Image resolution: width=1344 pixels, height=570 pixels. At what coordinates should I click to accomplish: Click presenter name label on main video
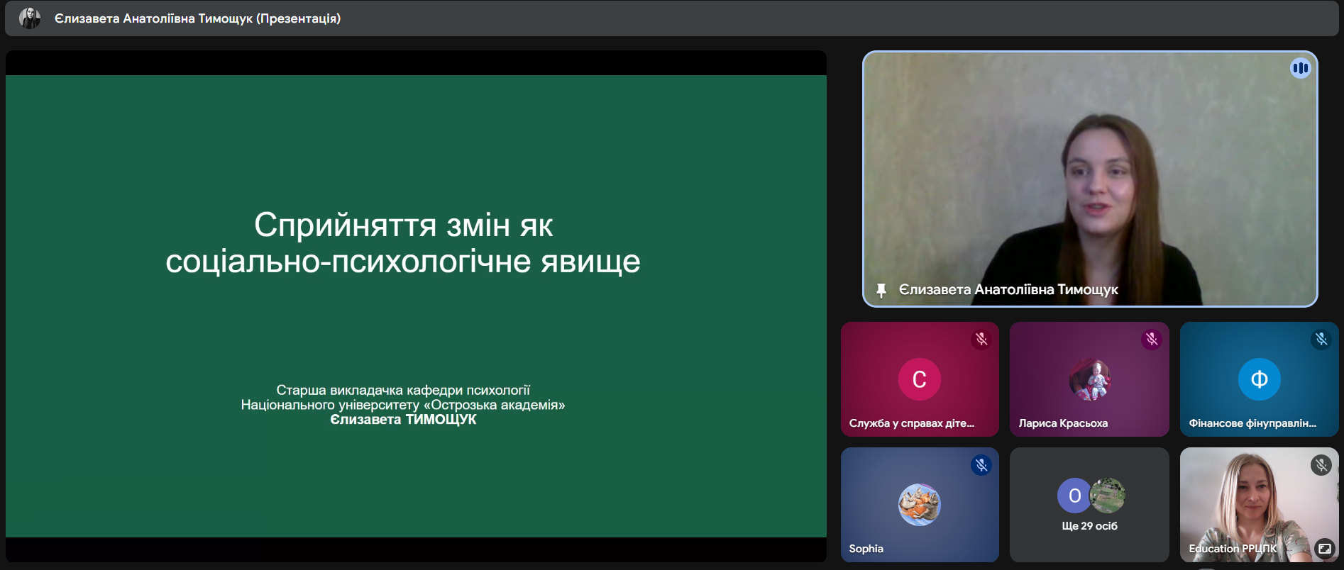pos(1008,290)
